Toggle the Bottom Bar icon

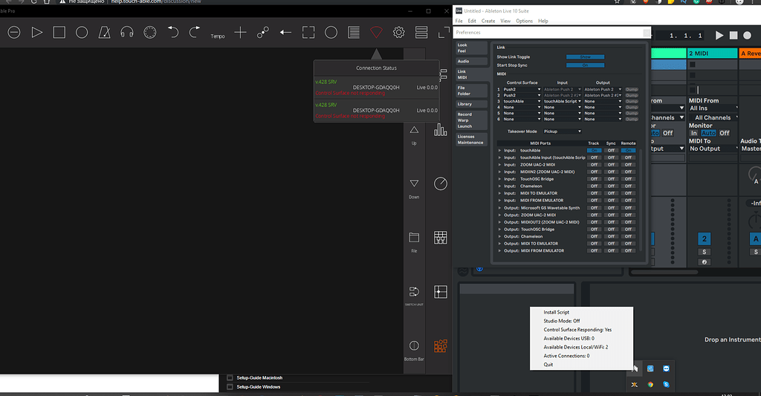click(414, 345)
